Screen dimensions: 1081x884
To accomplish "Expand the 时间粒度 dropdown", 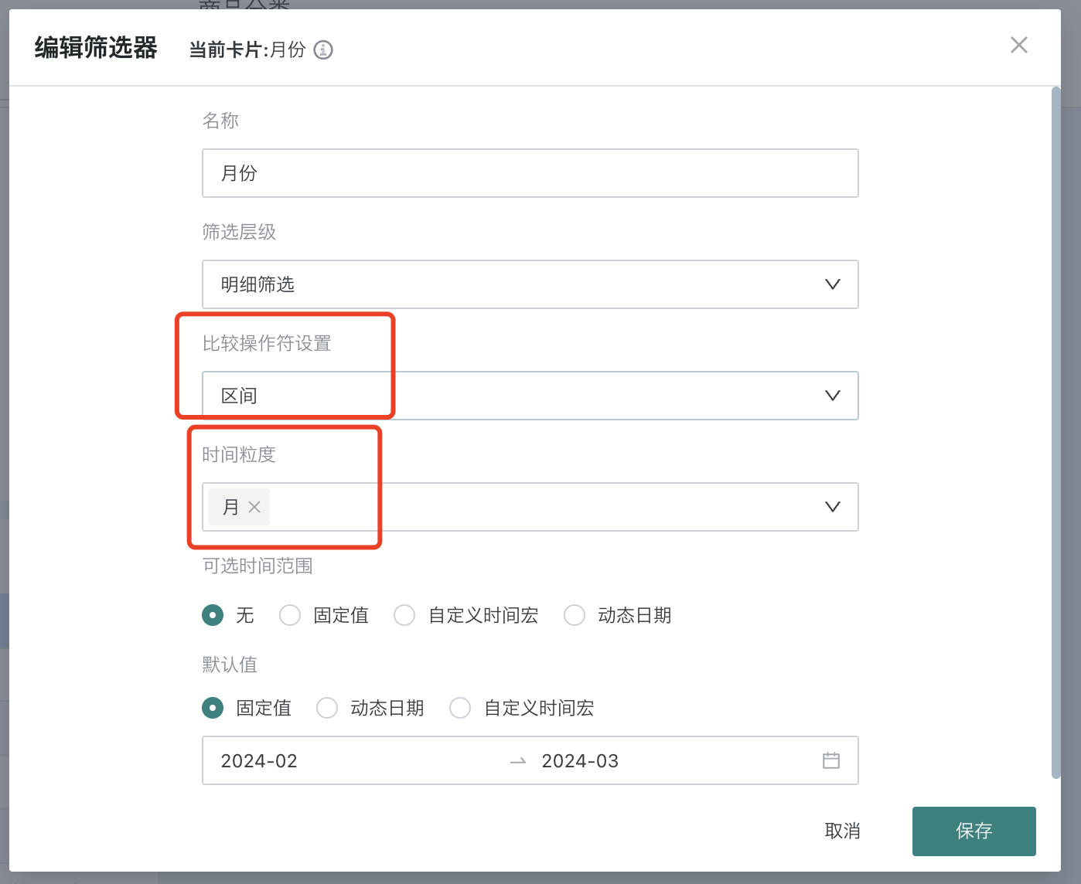I will (833, 507).
